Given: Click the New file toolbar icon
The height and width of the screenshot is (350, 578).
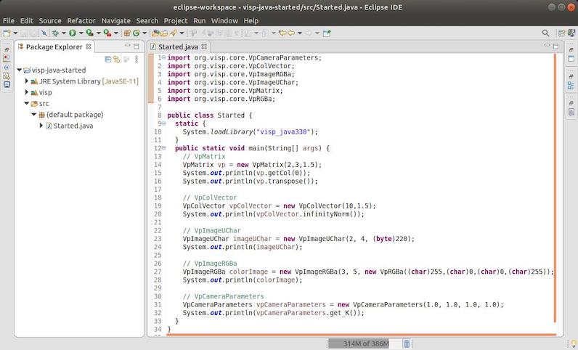Looking at the screenshot, I should pyautogui.click(x=7, y=33).
